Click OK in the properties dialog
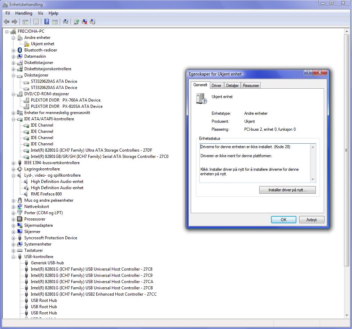The image size is (352, 329). click(x=284, y=219)
